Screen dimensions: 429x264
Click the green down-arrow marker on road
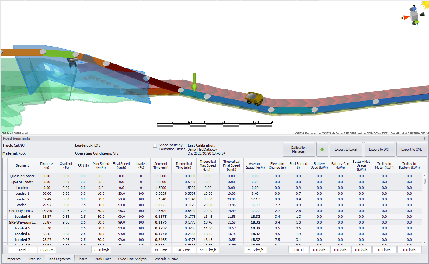pyautogui.click(x=194, y=83)
